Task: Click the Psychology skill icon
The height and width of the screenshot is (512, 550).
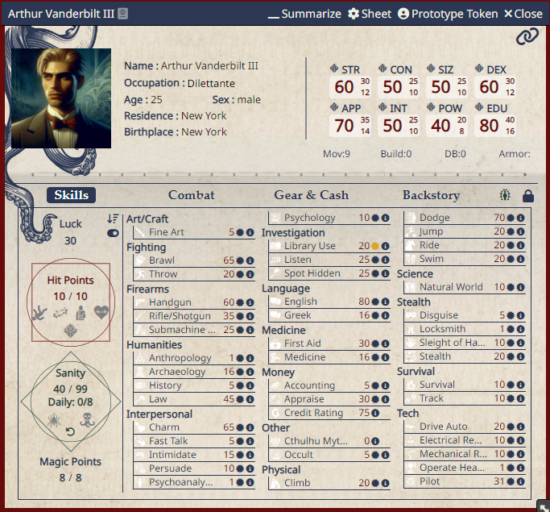Action: 275,218
